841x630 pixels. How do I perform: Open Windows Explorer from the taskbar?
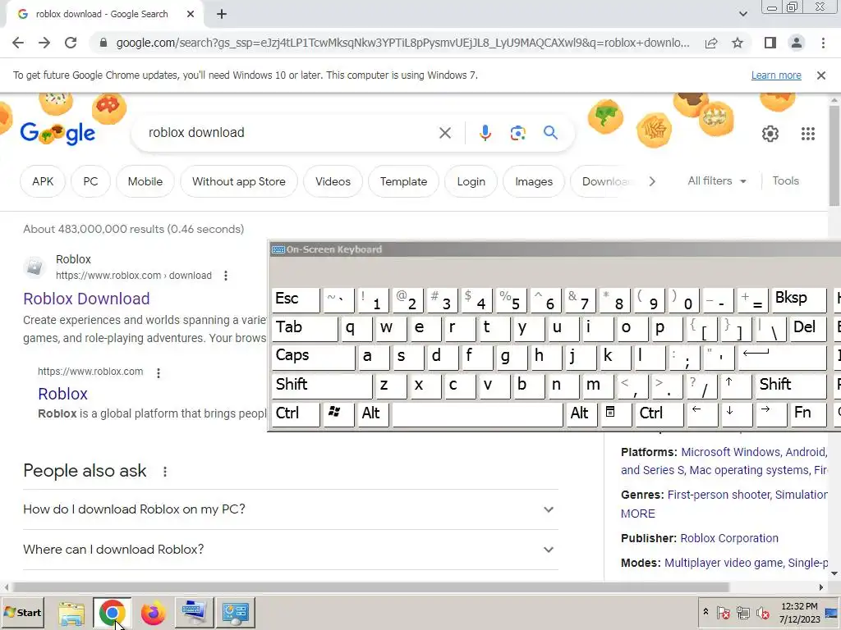pyautogui.click(x=71, y=613)
